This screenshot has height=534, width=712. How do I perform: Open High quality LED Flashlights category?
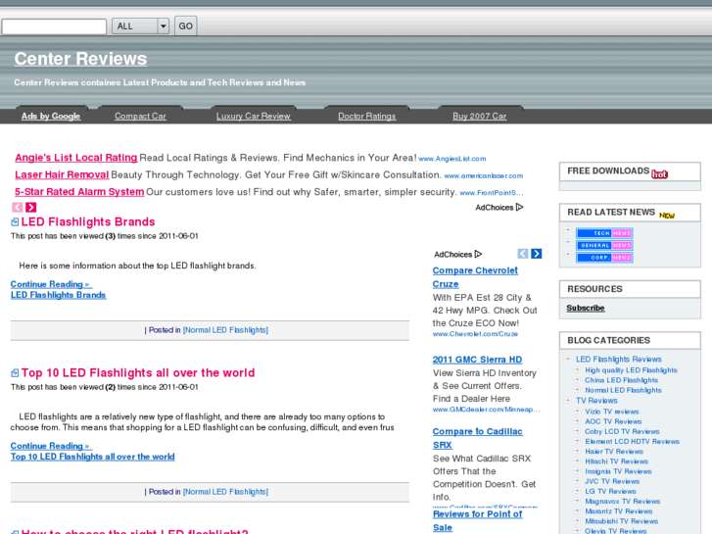tap(631, 370)
